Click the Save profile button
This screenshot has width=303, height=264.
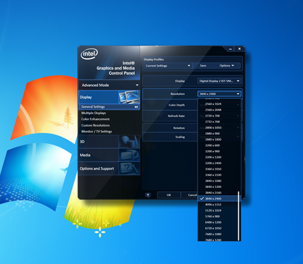[203, 66]
